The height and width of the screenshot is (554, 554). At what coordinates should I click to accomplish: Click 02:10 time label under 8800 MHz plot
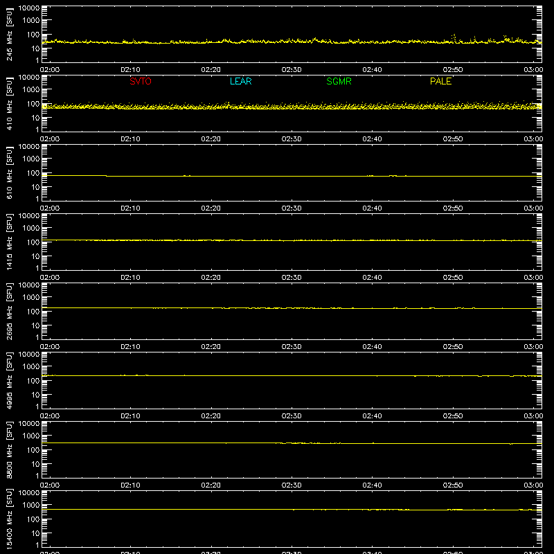coord(130,485)
